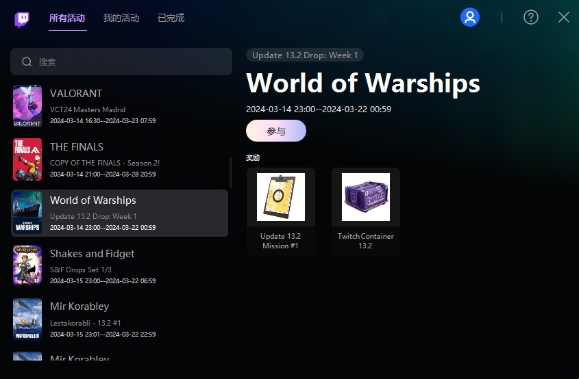
Task: Click the Update 13.2 Drop: Week 1 header badge
Action: tap(305, 55)
